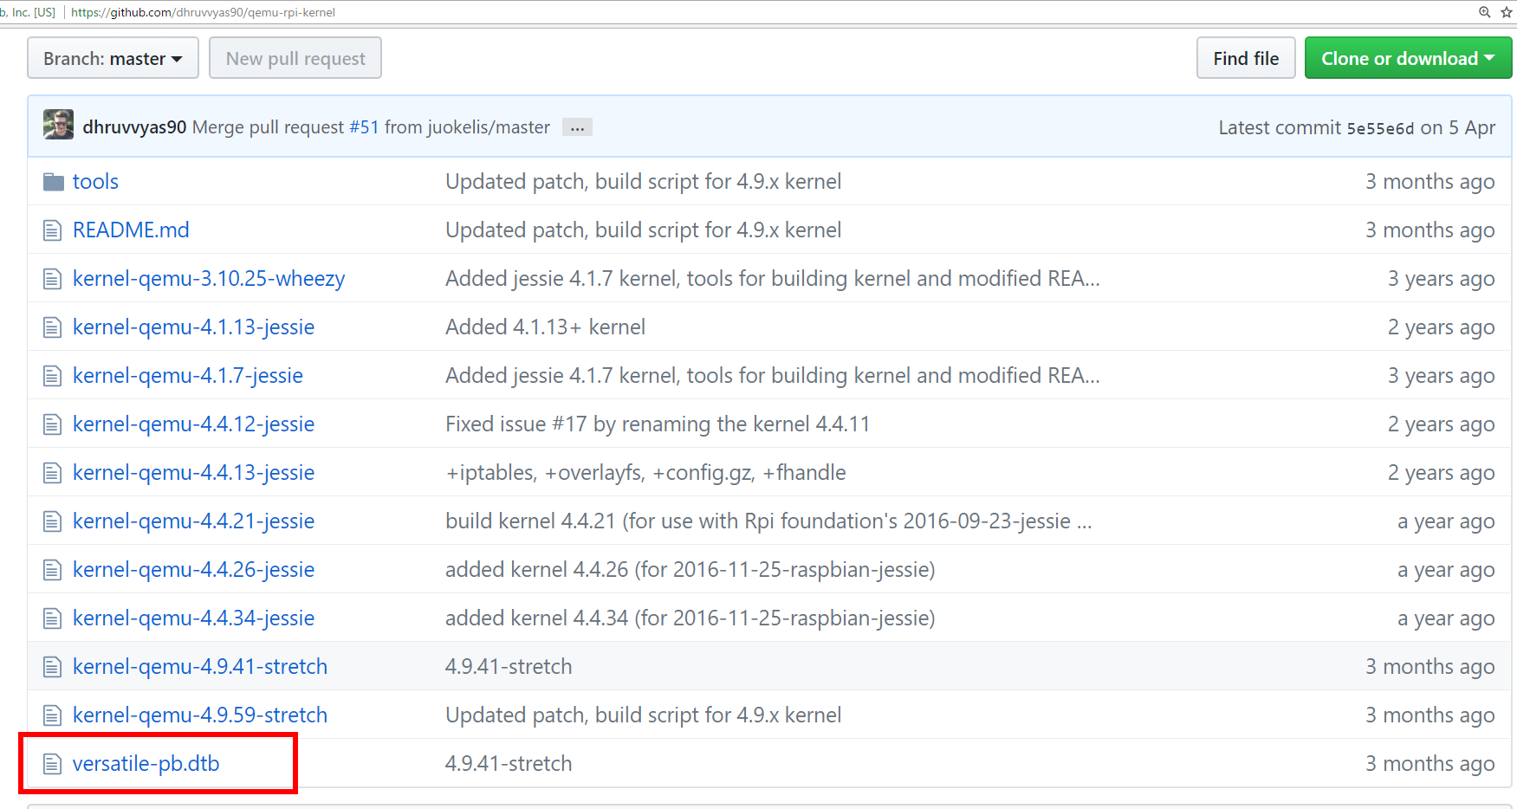Screen dimensions: 1517x809
Task: Click the tools folder icon
Action: (x=54, y=182)
